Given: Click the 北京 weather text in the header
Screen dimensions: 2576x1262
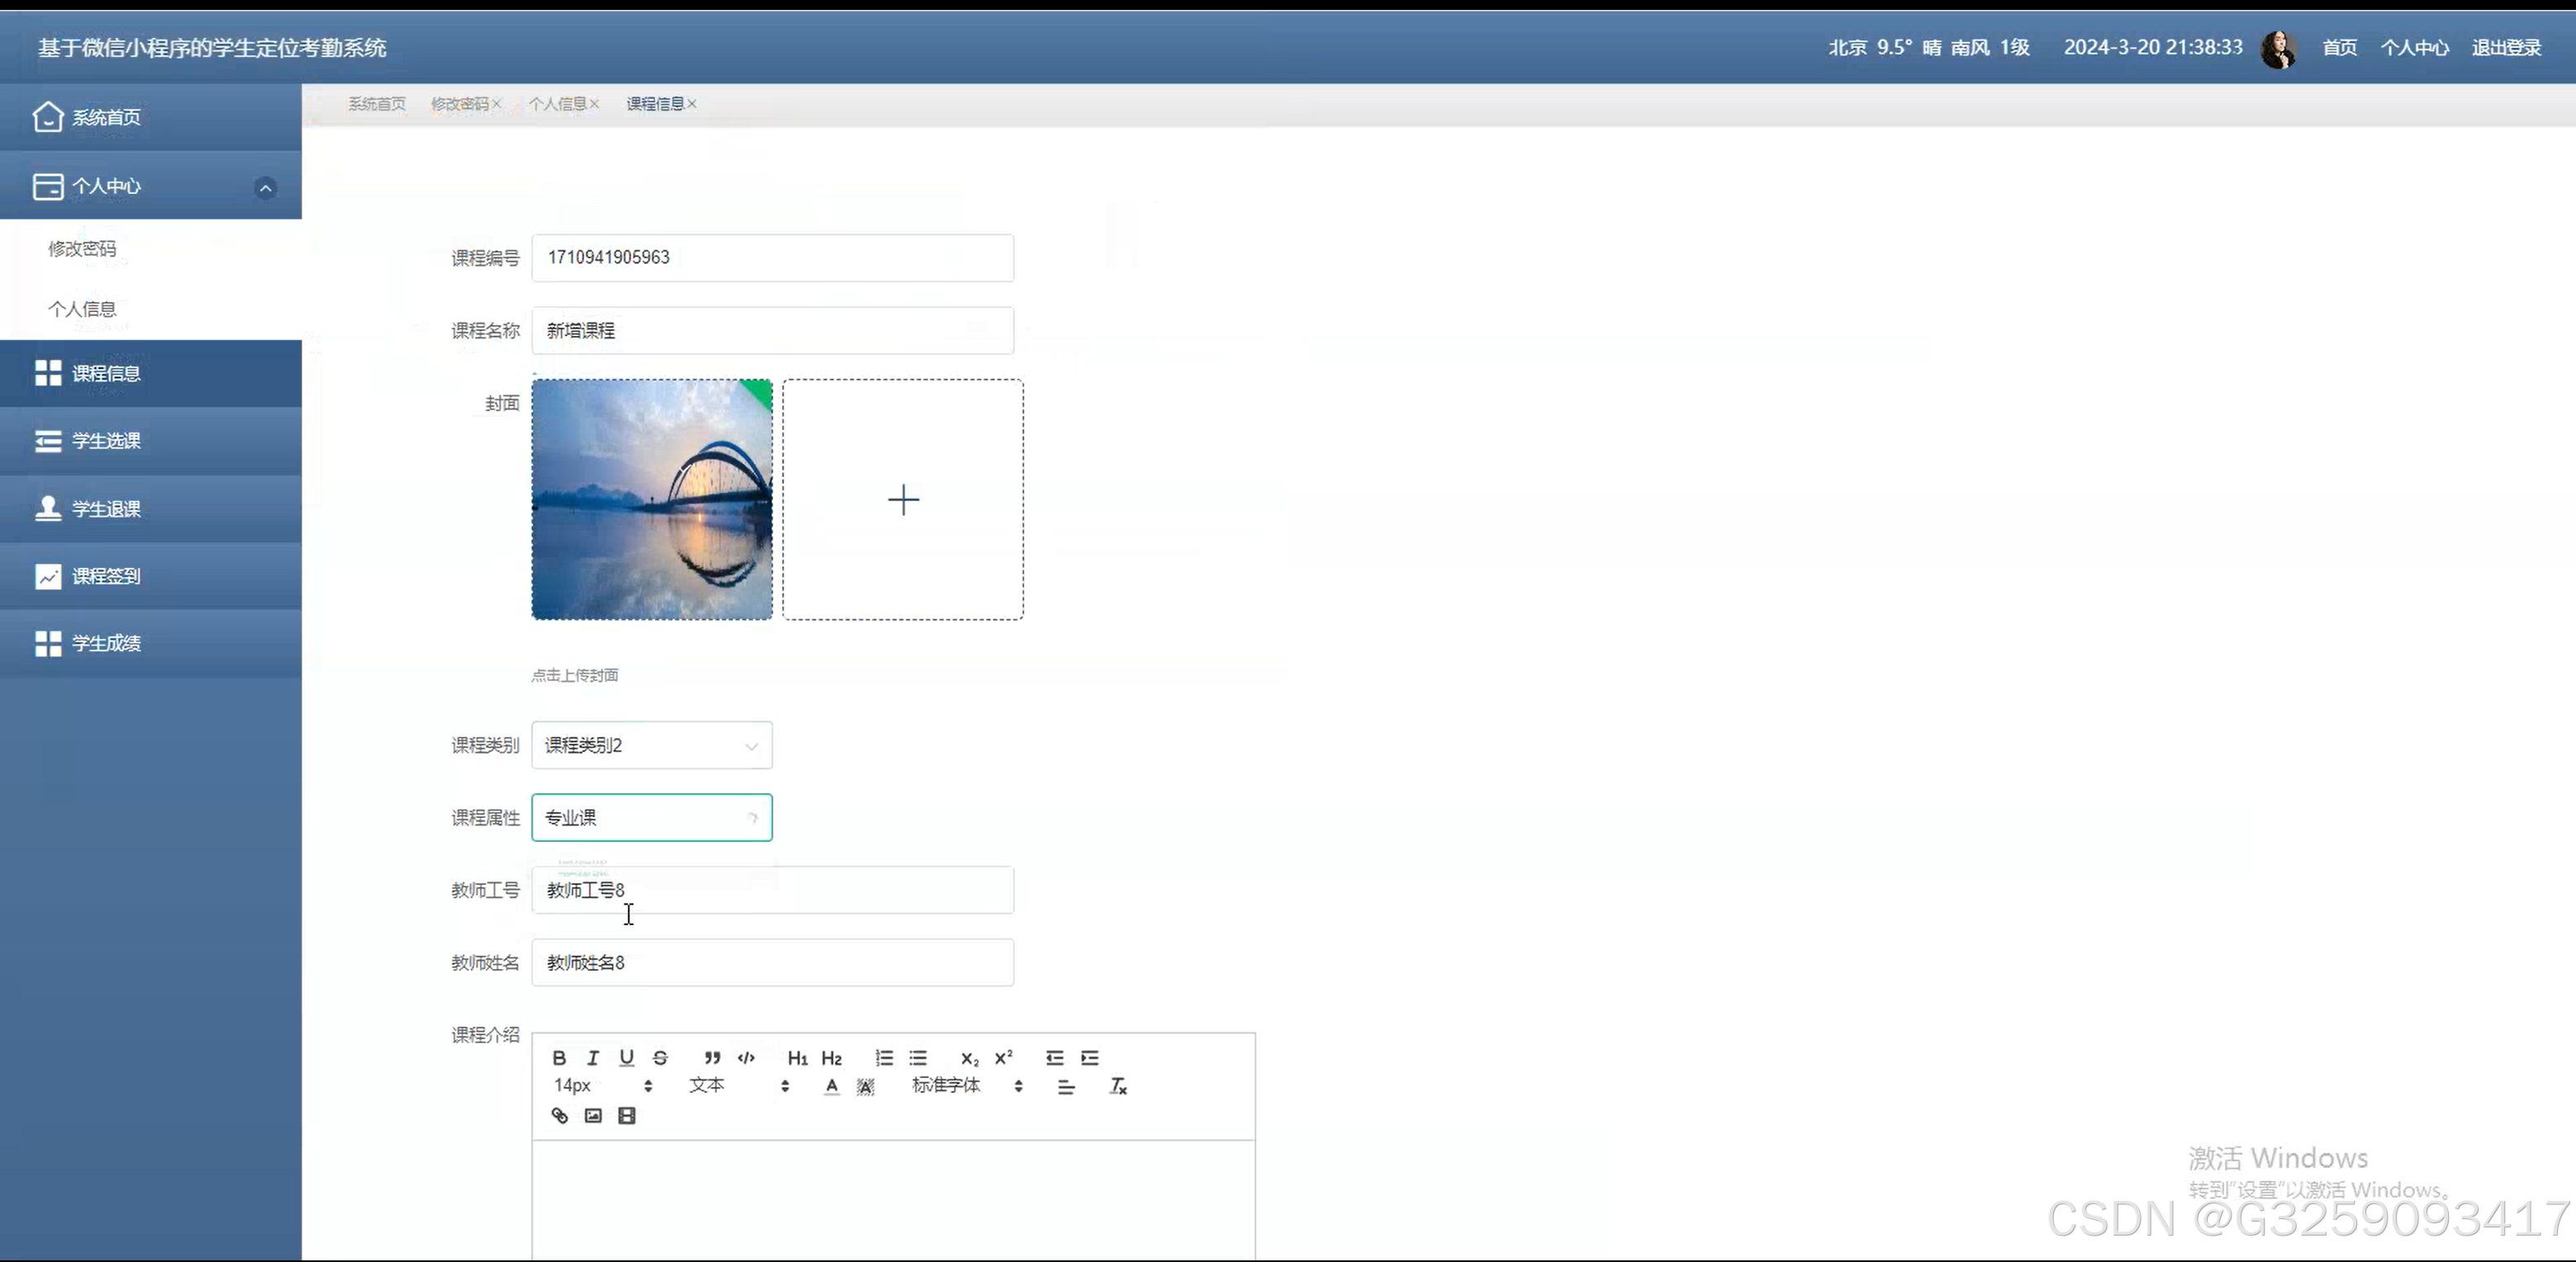Looking at the screenshot, I should [1929, 48].
